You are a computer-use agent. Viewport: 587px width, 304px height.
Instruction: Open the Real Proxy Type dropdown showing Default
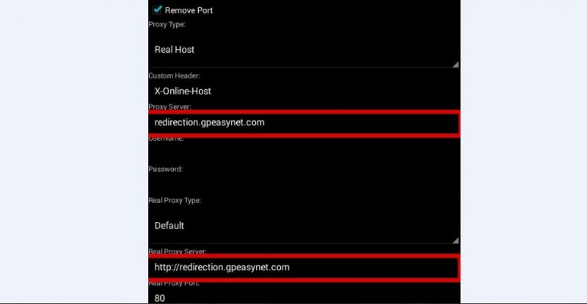[304, 226]
